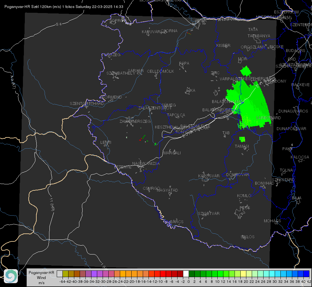Click the TAB town label

point(226,133)
